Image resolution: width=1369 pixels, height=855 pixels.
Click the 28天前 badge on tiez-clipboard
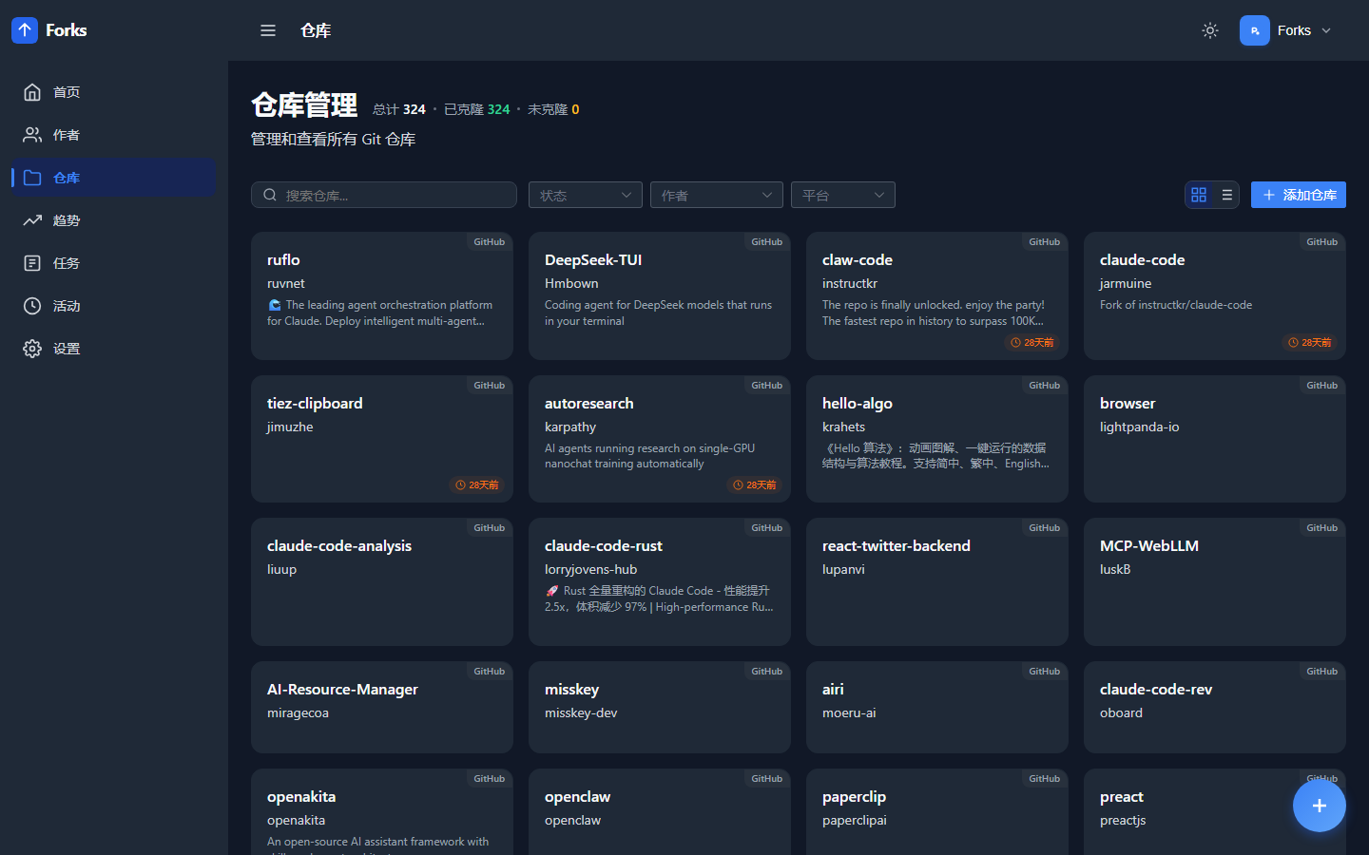tap(477, 484)
